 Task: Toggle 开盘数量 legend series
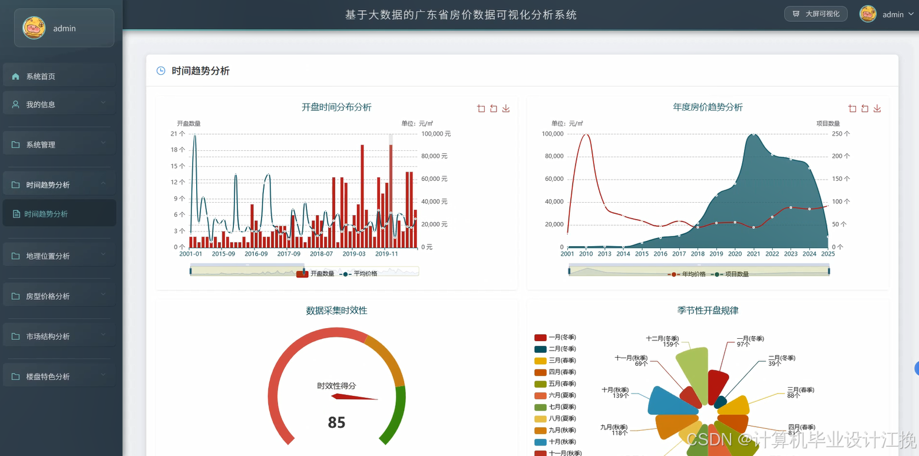point(315,274)
